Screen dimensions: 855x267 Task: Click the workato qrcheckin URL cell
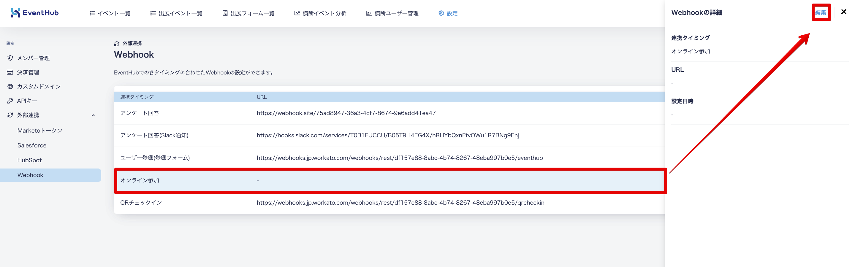point(400,203)
